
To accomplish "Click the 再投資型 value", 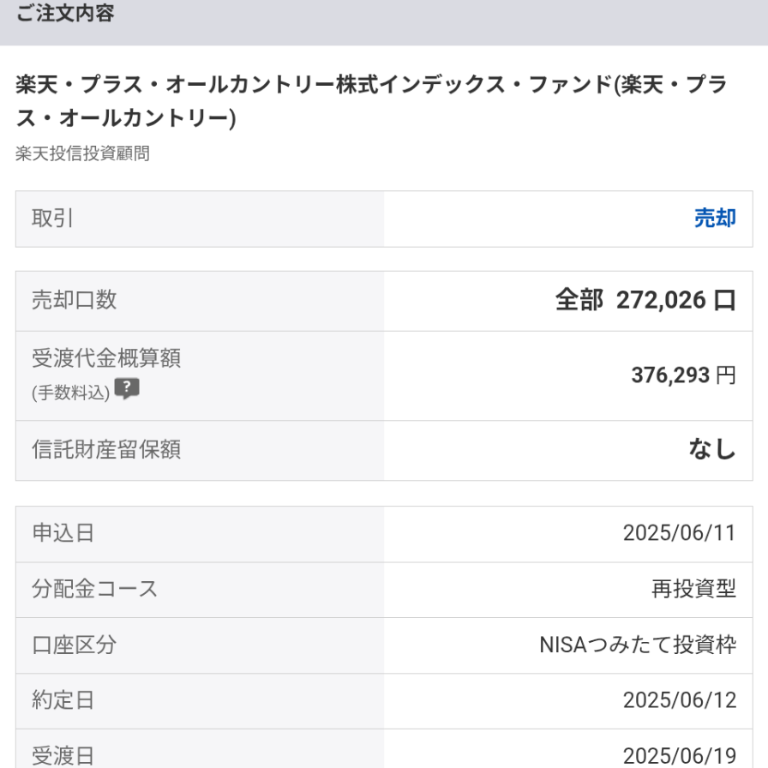I will (693, 589).
